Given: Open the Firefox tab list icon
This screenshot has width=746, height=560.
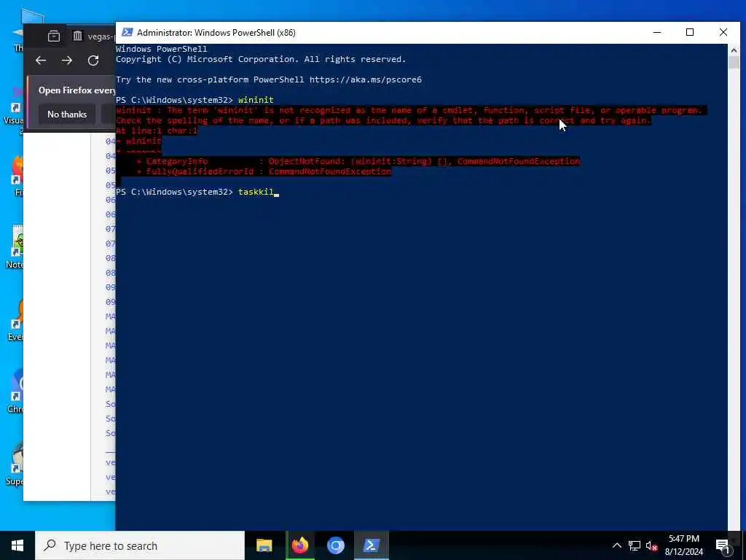Looking at the screenshot, I should (x=54, y=36).
